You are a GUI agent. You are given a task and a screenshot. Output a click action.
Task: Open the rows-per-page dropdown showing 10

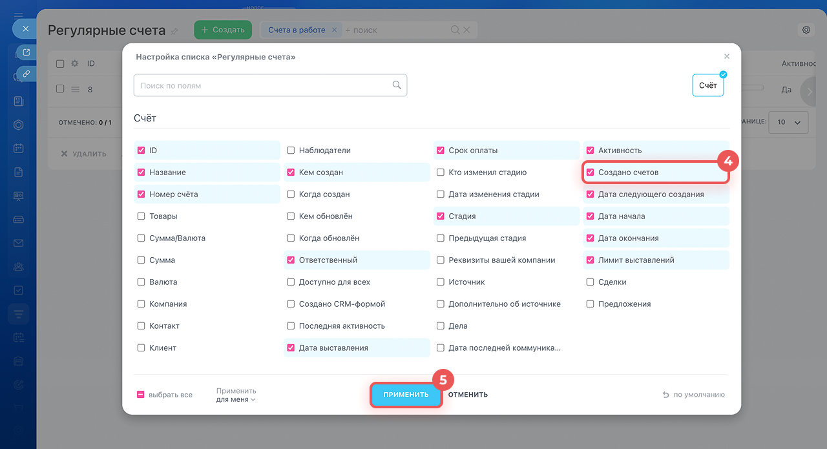point(790,122)
